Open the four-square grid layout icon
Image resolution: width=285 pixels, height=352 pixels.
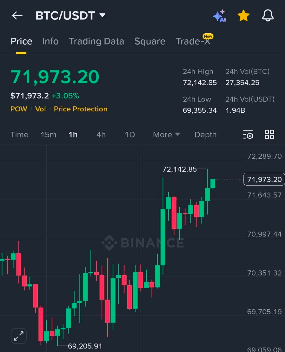point(269,134)
